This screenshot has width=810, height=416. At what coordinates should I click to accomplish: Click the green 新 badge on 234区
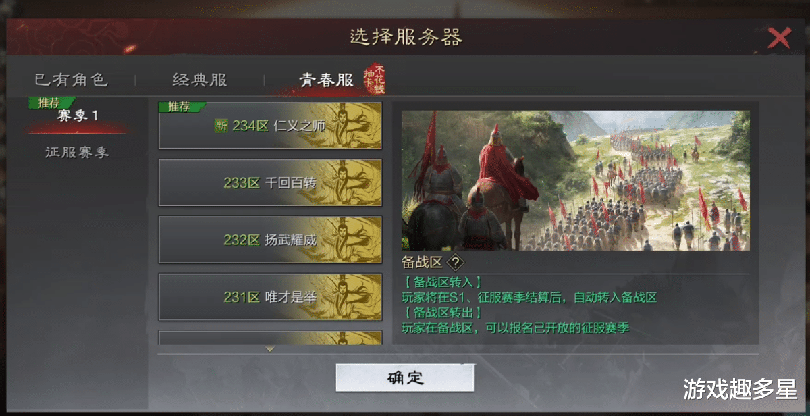pos(221,126)
